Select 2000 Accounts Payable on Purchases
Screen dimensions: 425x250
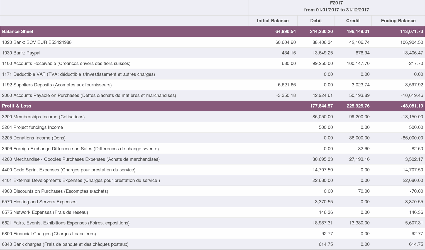coord(89,95)
